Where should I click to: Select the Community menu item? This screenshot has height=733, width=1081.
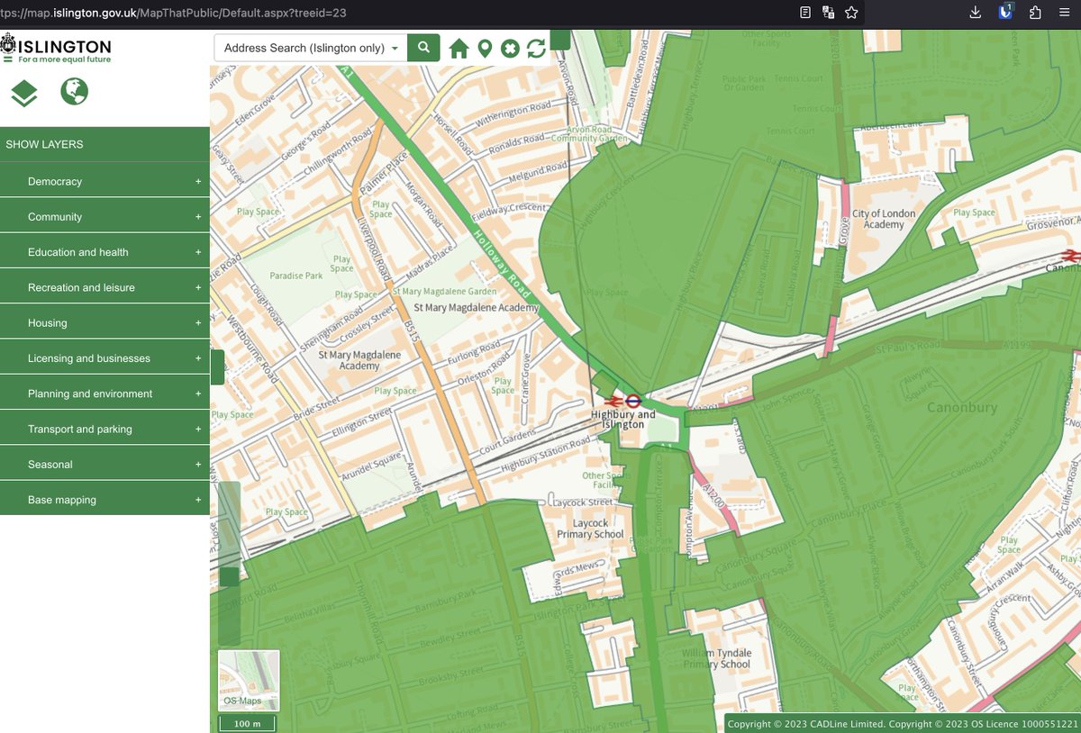pyautogui.click(x=104, y=217)
